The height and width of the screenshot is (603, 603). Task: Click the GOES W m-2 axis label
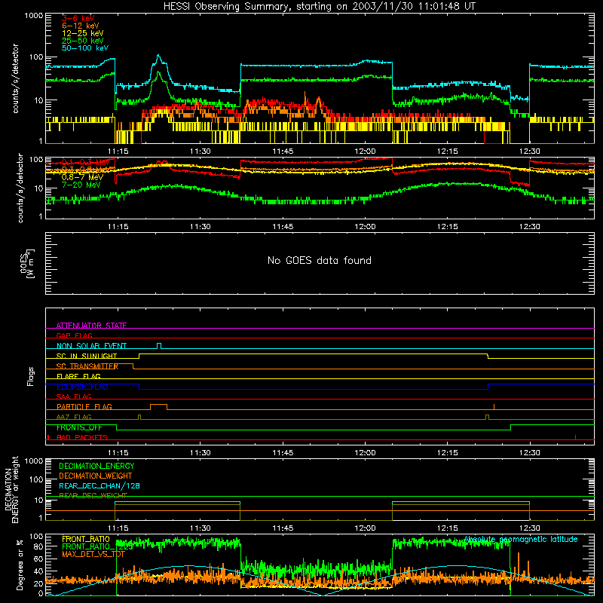click(26, 263)
